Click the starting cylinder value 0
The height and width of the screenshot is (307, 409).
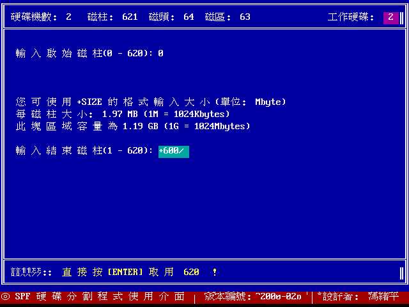tap(160, 54)
